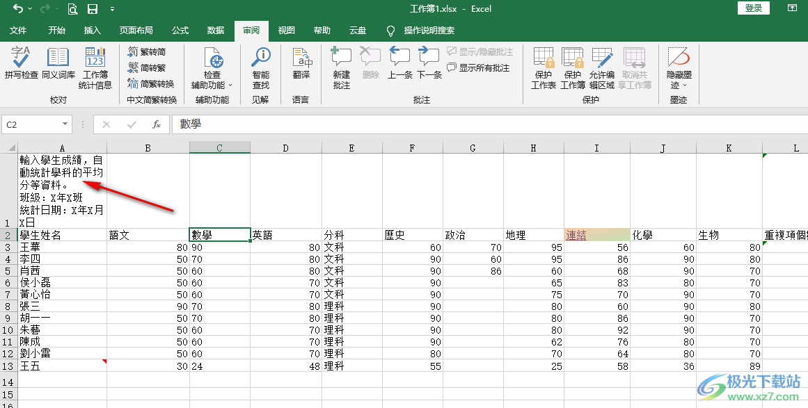Click the Undo arrow icon
The height and width of the screenshot is (408, 808).
[18, 9]
